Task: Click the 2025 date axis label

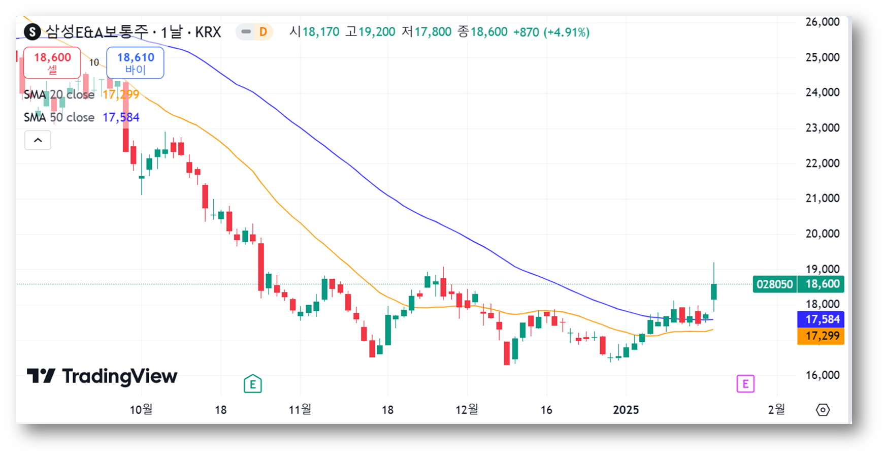Action: (x=626, y=410)
